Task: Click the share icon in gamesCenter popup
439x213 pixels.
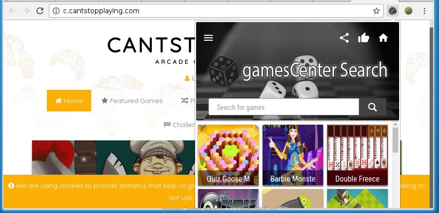Action: pos(344,38)
